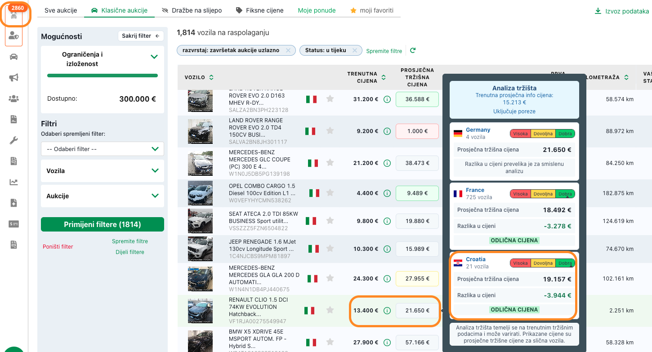Image resolution: width=652 pixels, height=352 pixels.
Task: Open the chart statistics sidebar icon
Action: [13, 182]
